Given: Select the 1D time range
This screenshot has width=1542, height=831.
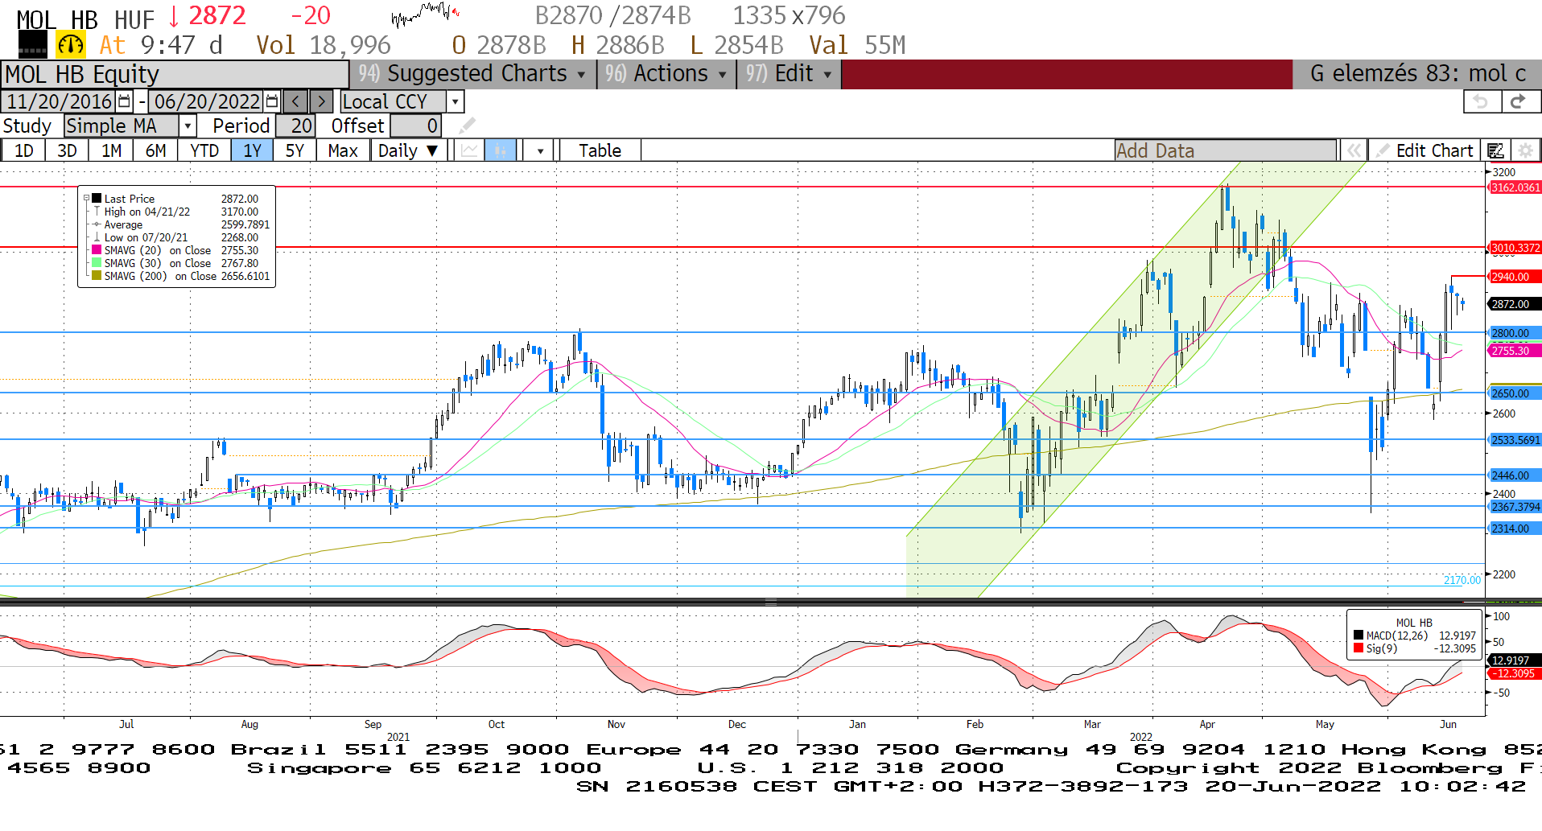Looking at the screenshot, I should 24,150.
